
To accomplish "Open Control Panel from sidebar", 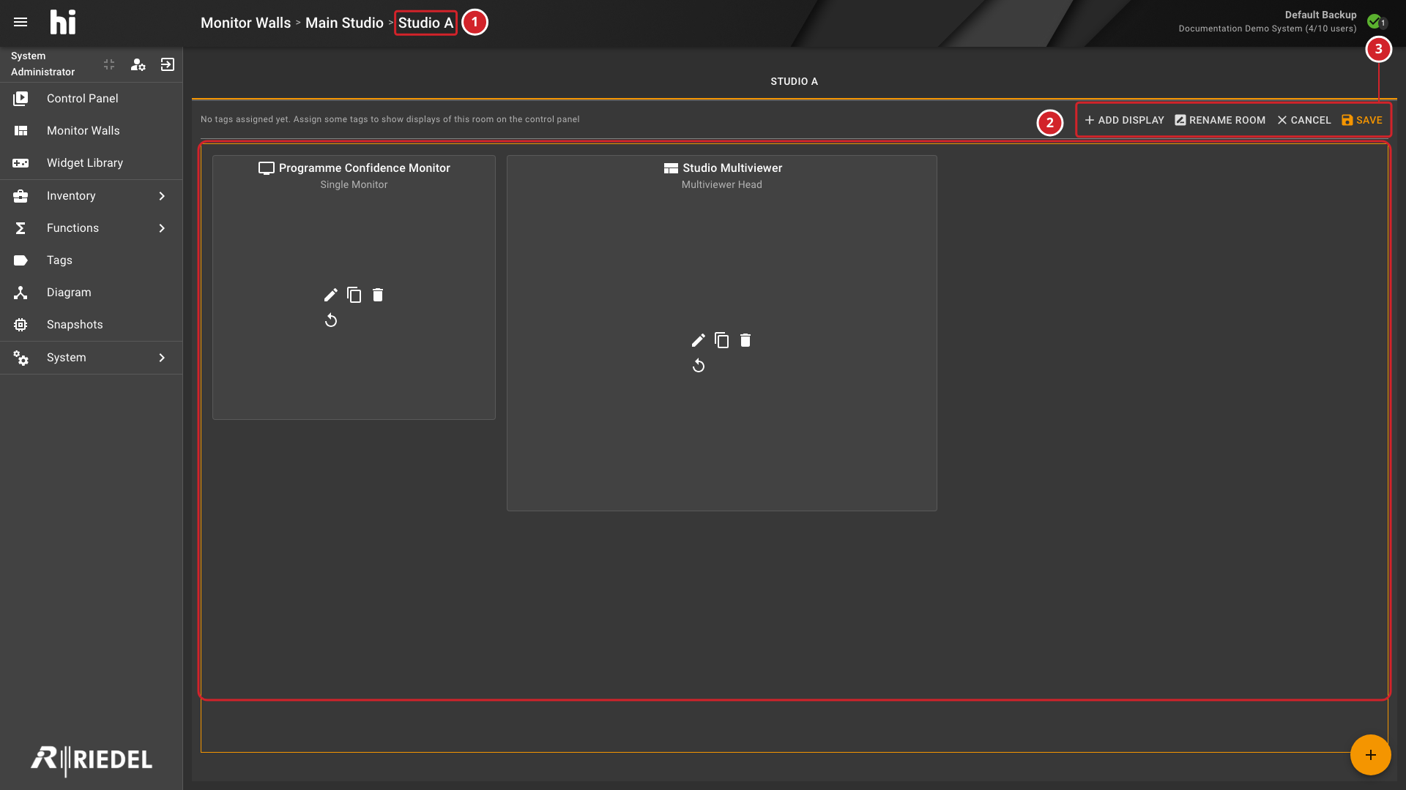I will [x=91, y=98].
